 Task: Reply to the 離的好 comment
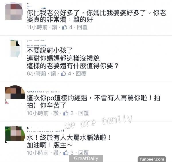coord(82,27)
